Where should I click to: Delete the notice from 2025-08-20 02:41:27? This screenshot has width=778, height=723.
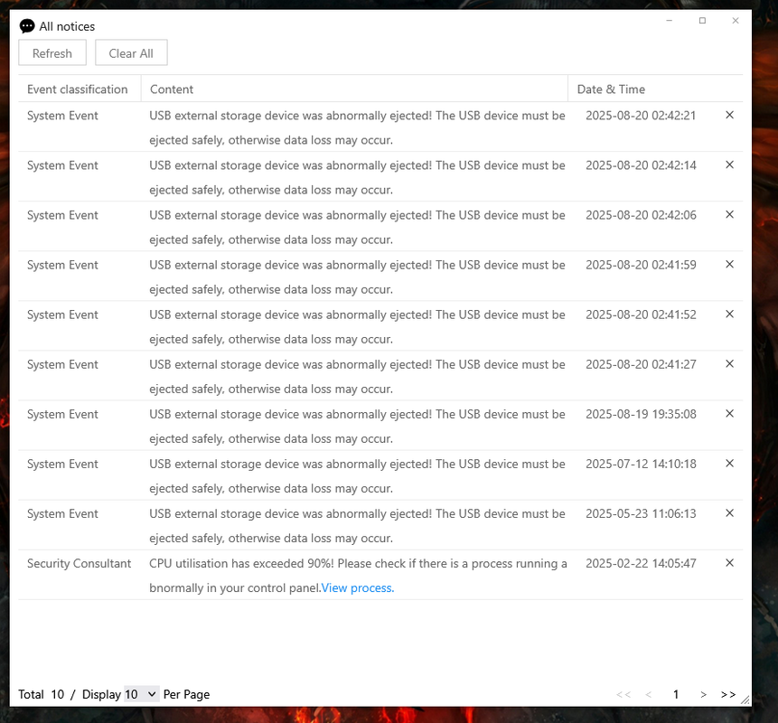(x=729, y=363)
